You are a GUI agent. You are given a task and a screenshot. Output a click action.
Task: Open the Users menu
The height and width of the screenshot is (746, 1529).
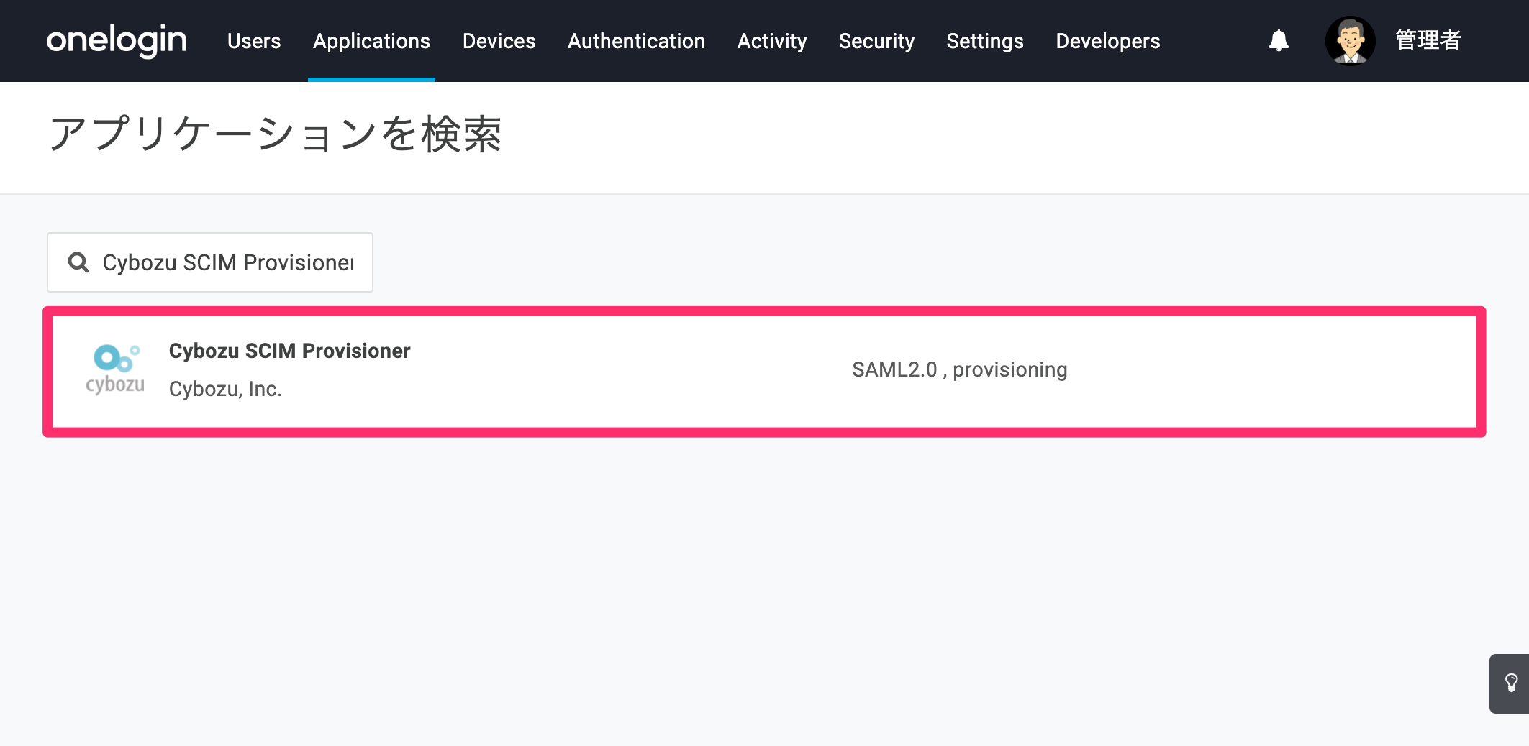click(x=254, y=41)
